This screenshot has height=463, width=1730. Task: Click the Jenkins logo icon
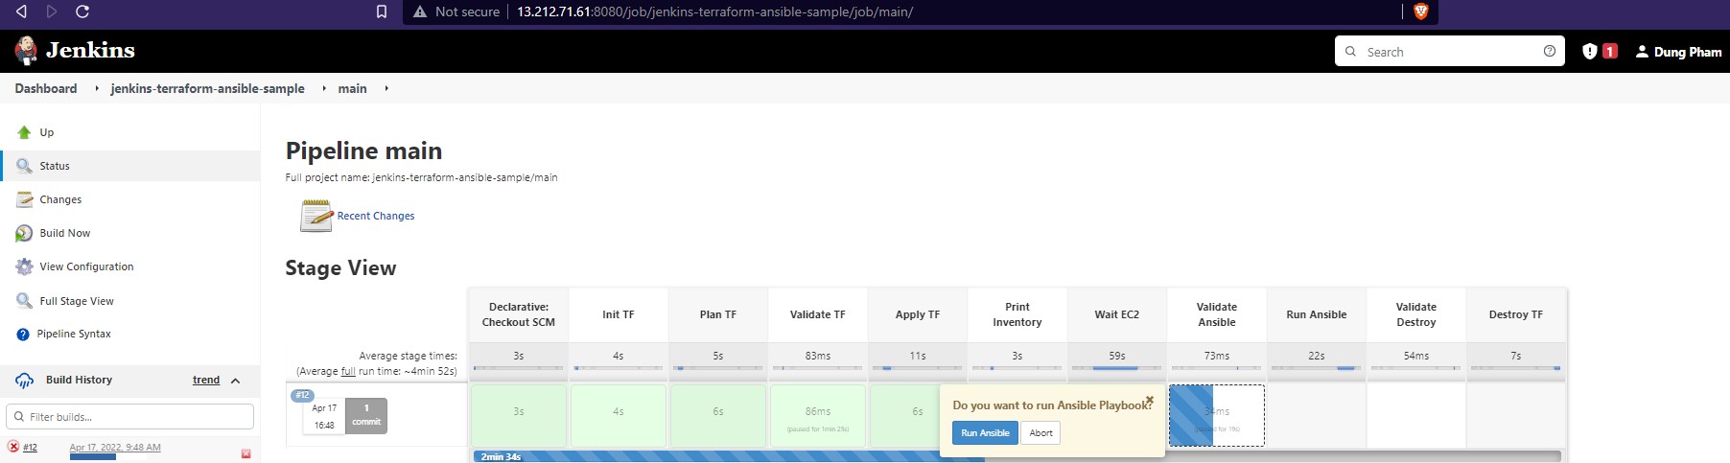pyautogui.click(x=27, y=51)
